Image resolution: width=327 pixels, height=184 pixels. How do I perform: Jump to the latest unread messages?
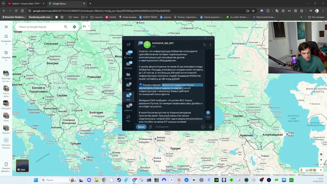pos(208,117)
